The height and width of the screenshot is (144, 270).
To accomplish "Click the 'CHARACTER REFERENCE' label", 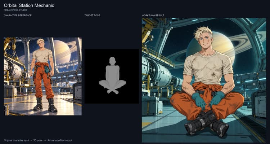I will tap(18, 16).
